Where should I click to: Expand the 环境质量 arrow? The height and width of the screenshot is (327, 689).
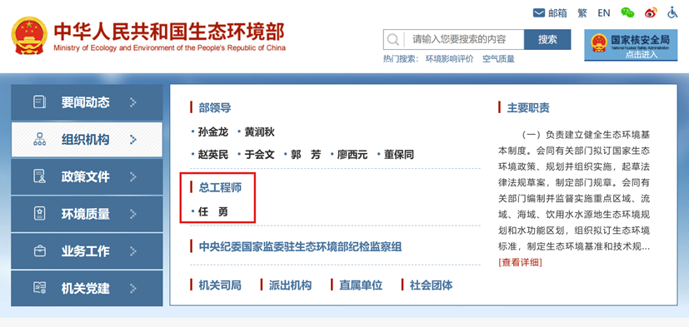pos(133,214)
